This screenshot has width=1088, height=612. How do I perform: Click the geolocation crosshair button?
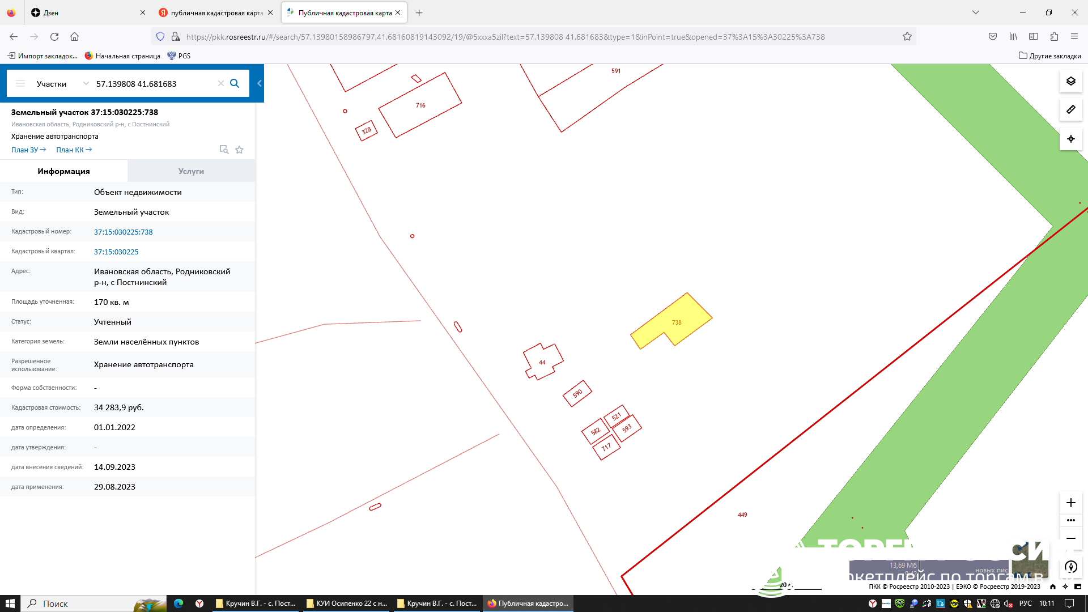coord(1070,139)
